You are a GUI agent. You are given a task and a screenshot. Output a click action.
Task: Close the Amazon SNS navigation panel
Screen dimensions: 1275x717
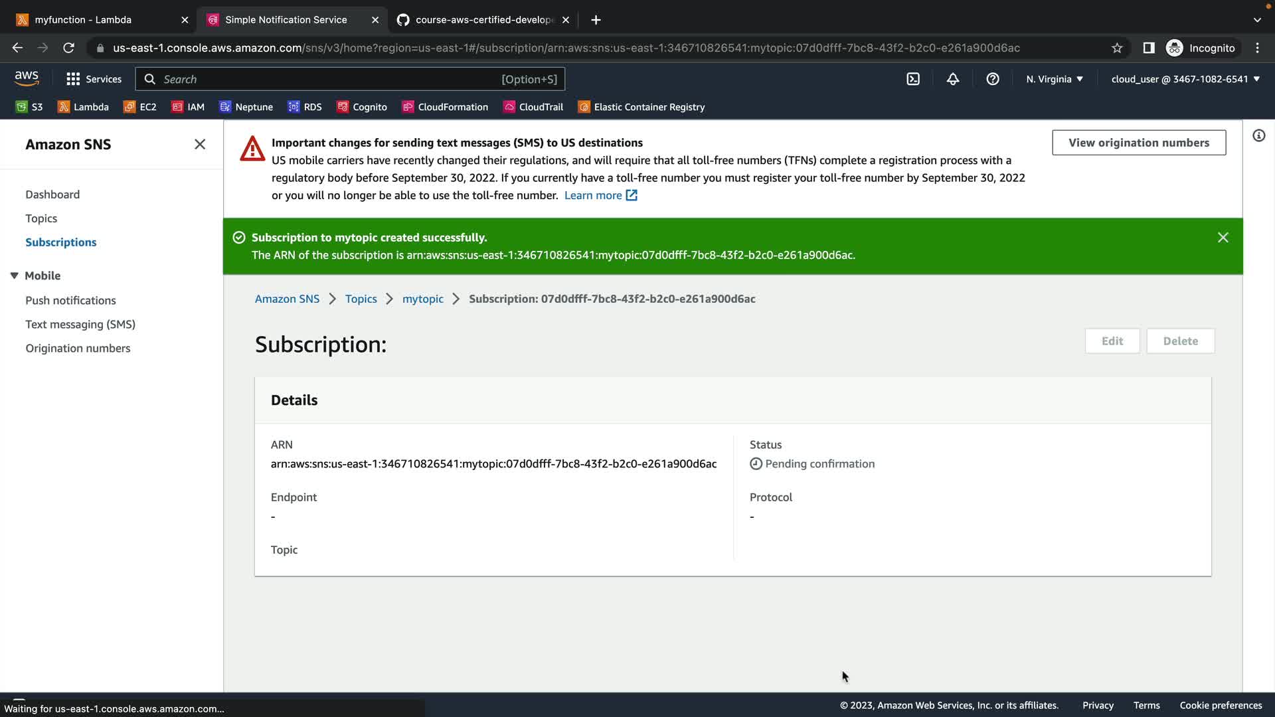[200, 144]
